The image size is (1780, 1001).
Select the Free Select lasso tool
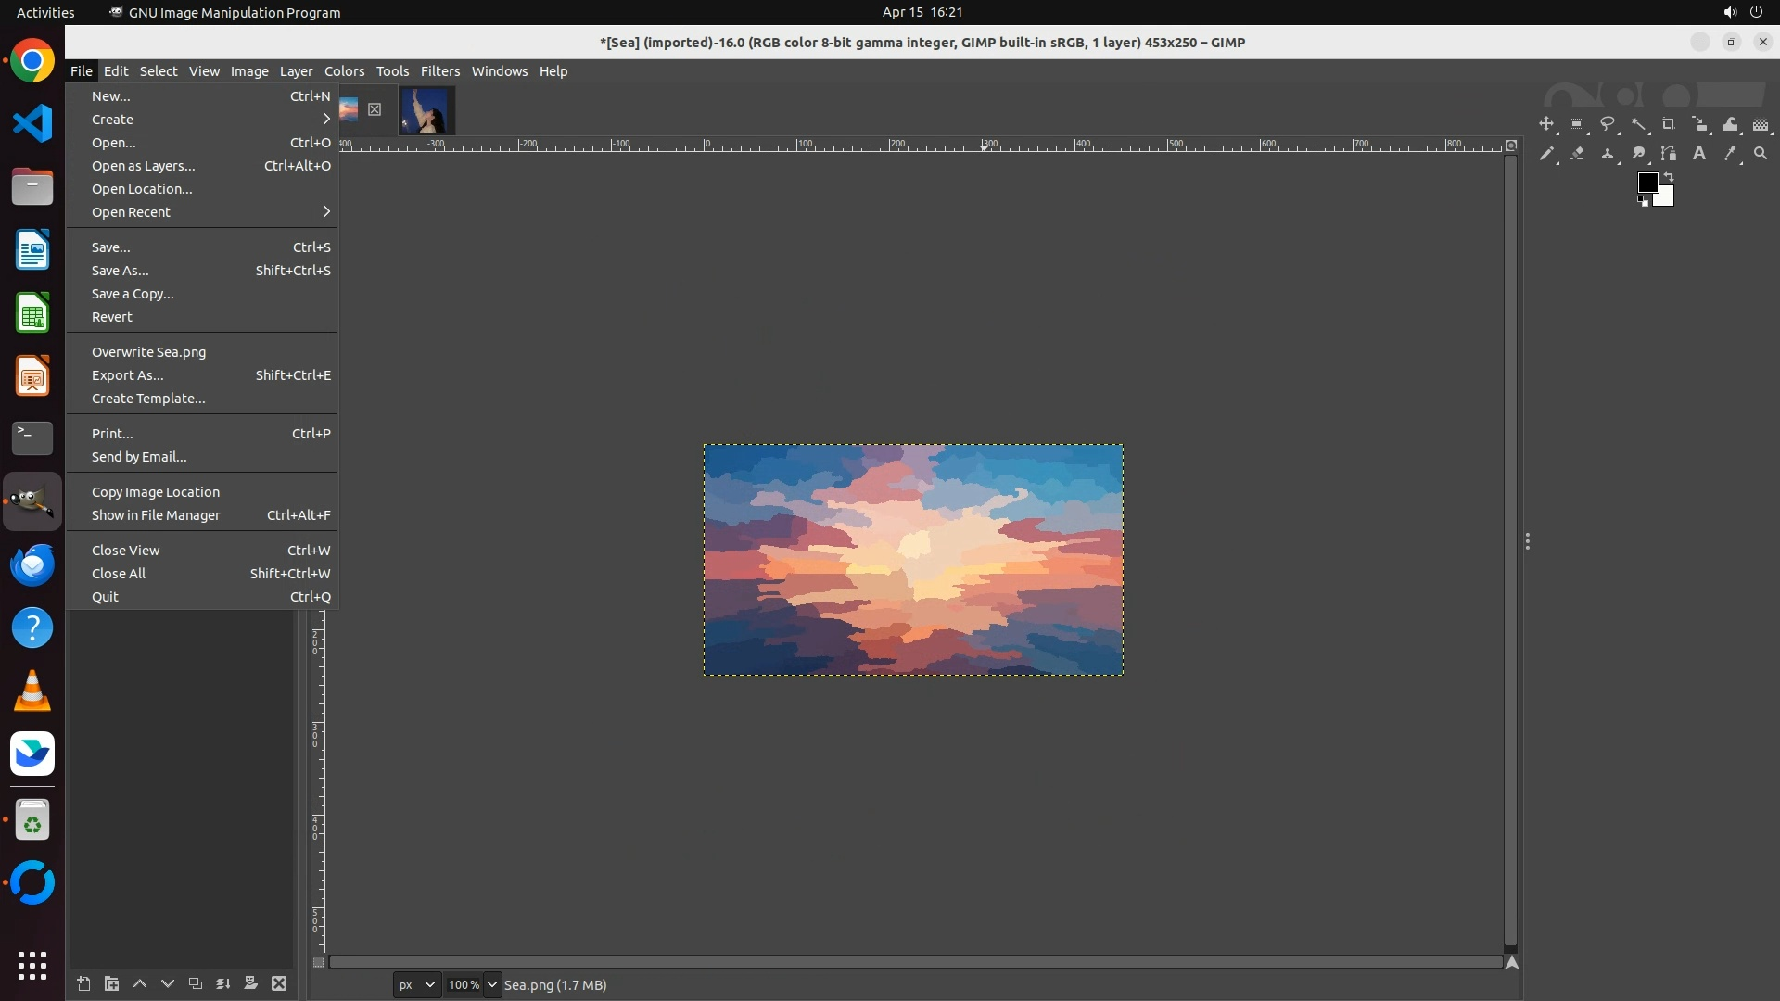pyautogui.click(x=1608, y=124)
